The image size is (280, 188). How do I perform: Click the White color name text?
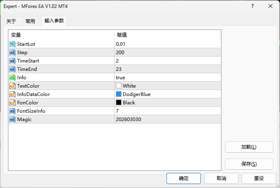tap(129, 86)
